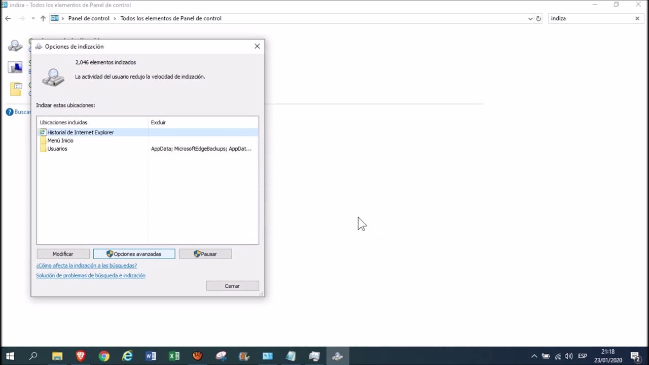649x365 pixels.
Task: Click the Excluir column header
Action: pos(203,122)
